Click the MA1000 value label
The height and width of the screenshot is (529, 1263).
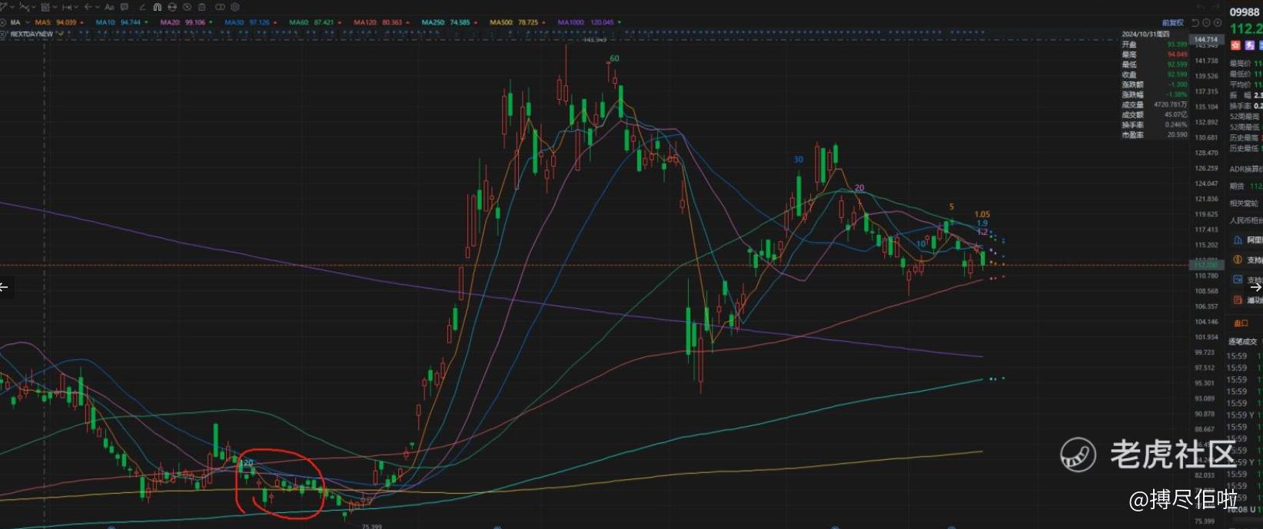[585, 22]
